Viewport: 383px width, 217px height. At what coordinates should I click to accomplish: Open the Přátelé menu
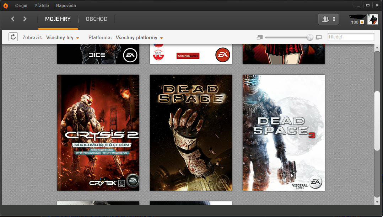[42, 5]
